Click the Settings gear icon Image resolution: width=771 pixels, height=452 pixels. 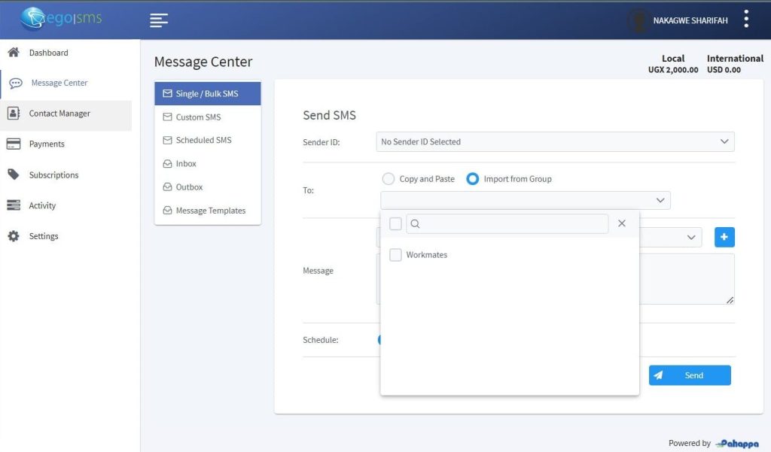click(13, 236)
